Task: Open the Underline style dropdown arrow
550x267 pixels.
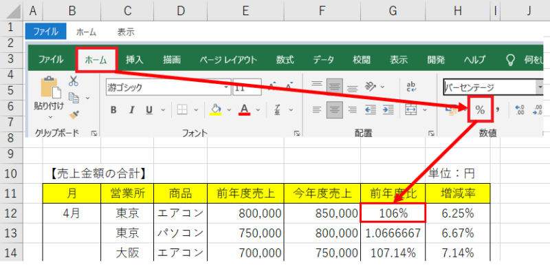Action: pos(163,110)
